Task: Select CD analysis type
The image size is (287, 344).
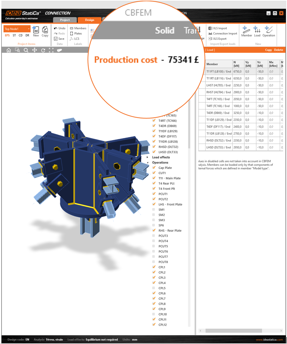Action: [20, 35]
